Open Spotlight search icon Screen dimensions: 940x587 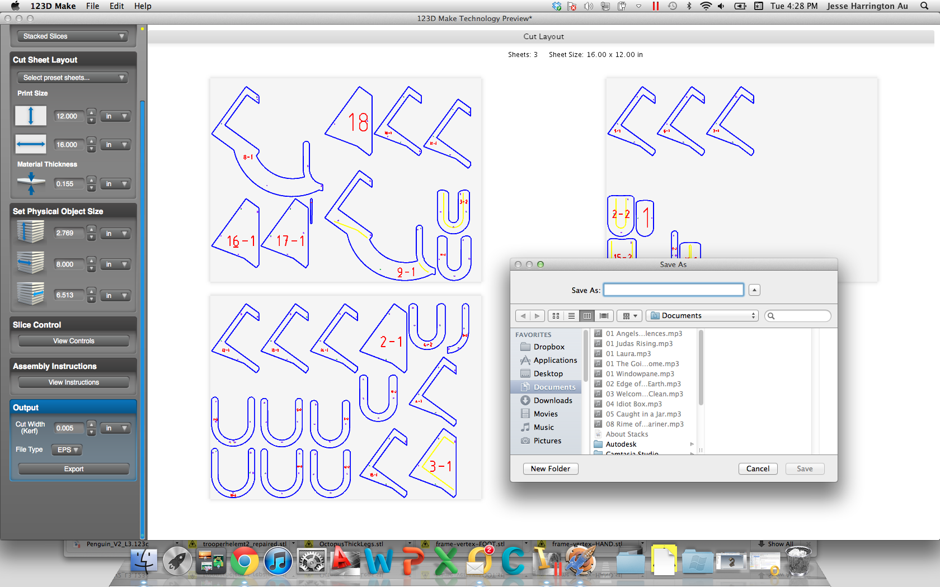click(x=924, y=6)
